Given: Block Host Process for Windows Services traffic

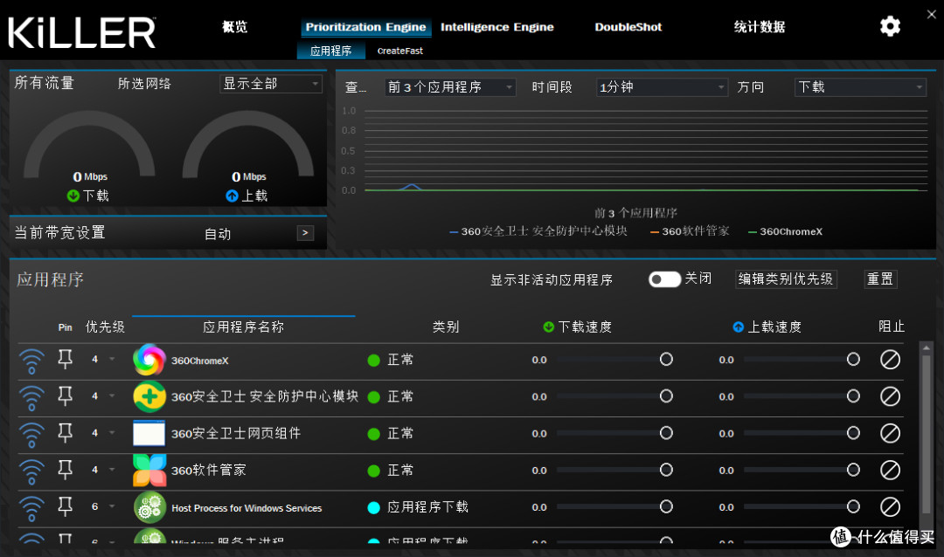Looking at the screenshot, I should [x=890, y=506].
